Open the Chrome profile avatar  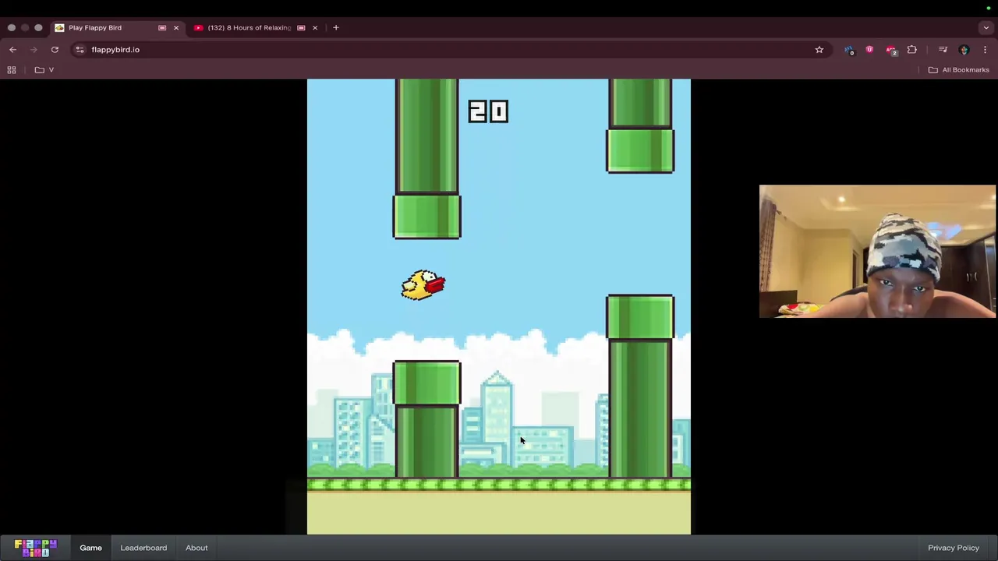964,49
